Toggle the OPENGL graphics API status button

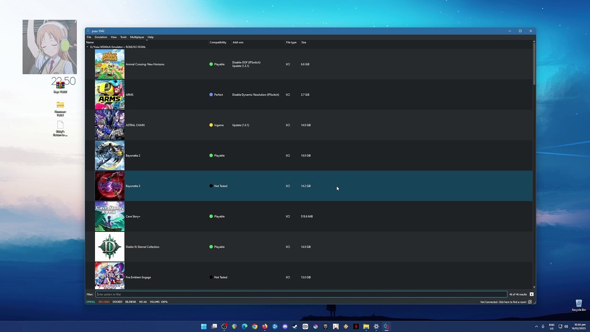[90, 302]
